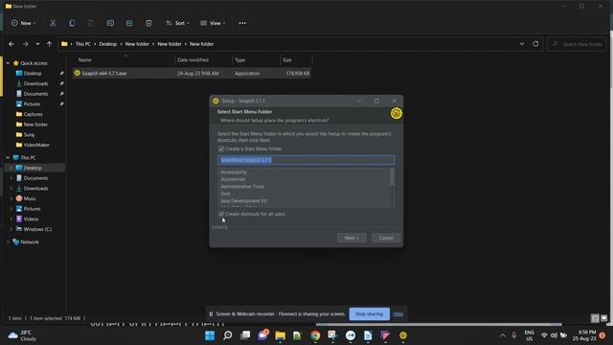The height and width of the screenshot is (345, 613).
Task: Open the weather widget showing Cloudy
Action: pos(23,335)
